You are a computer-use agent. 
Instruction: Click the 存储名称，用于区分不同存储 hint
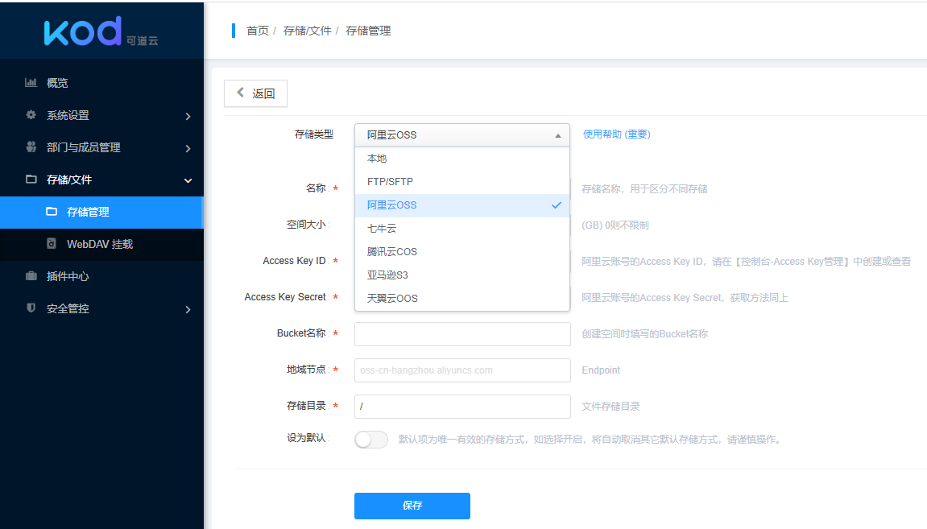(x=644, y=189)
